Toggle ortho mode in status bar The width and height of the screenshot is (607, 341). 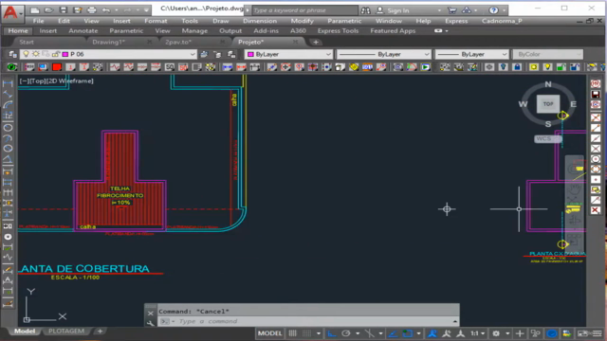tap(332, 333)
